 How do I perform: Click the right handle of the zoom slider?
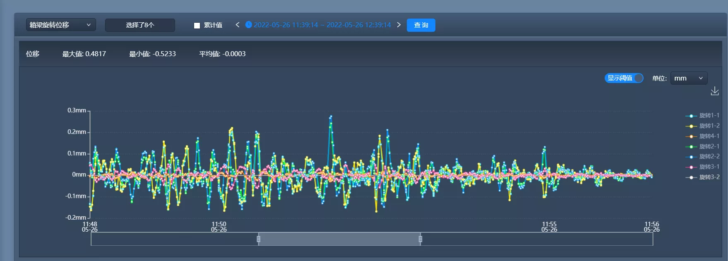(420, 239)
